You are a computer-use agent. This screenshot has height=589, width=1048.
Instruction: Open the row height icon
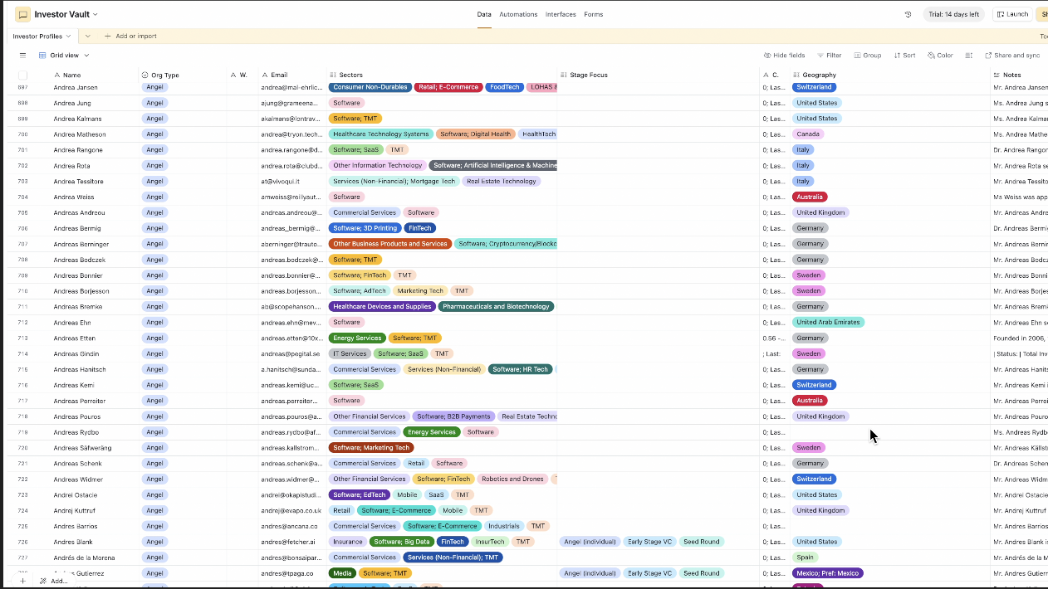coord(969,56)
